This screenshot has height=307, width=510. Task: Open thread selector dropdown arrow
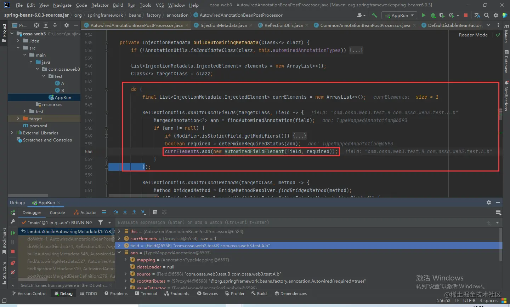(109, 222)
